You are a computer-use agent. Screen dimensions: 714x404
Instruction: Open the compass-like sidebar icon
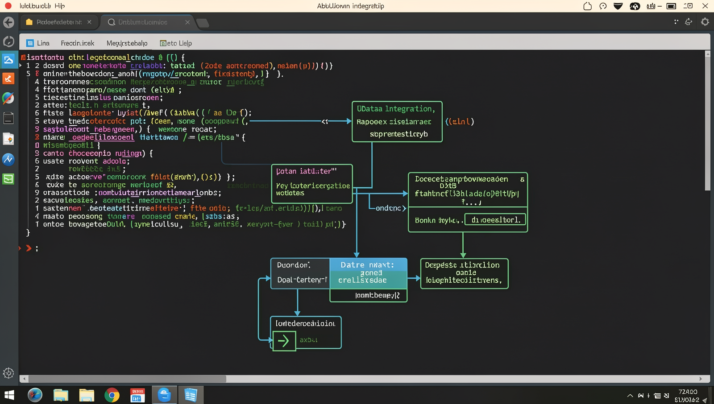tap(8, 98)
